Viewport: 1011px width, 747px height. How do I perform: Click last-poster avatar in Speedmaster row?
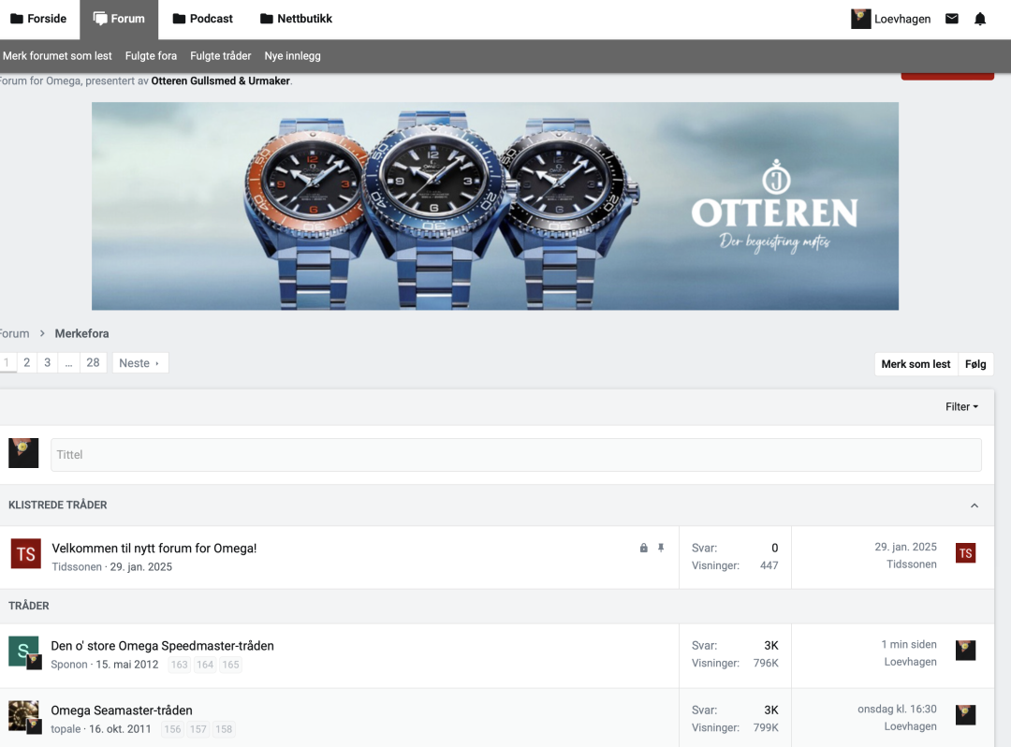965,651
